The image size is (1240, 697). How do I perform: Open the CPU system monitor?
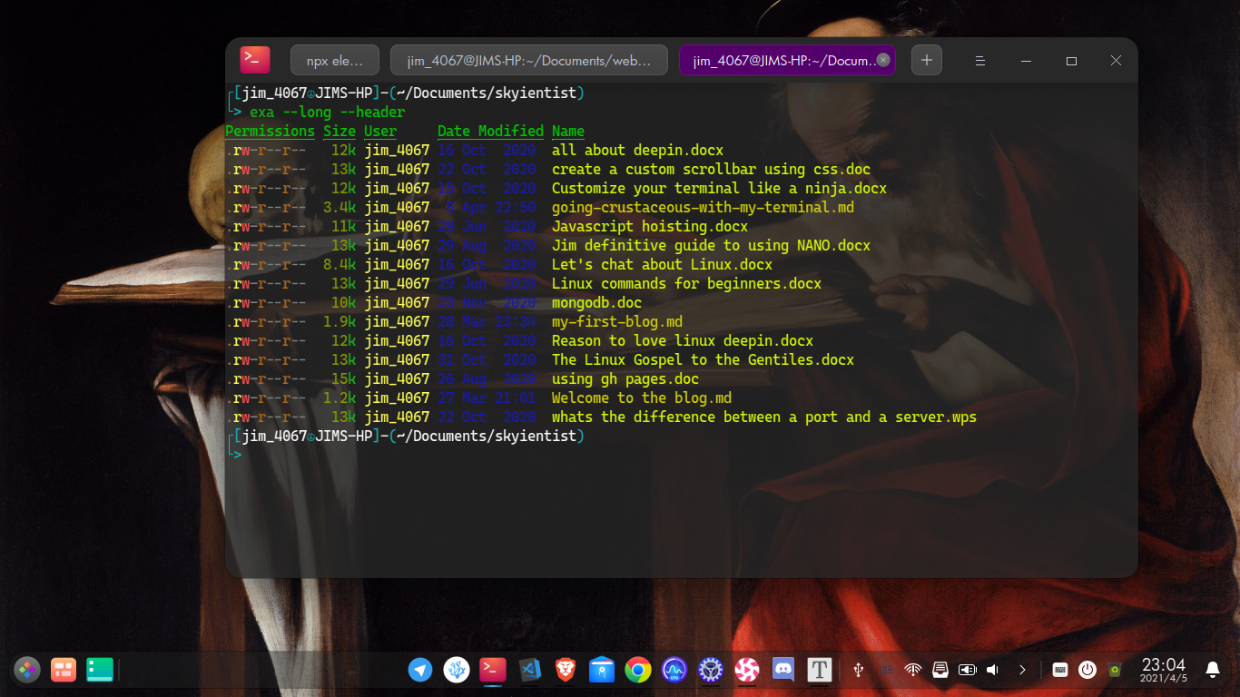pyautogui.click(x=674, y=670)
